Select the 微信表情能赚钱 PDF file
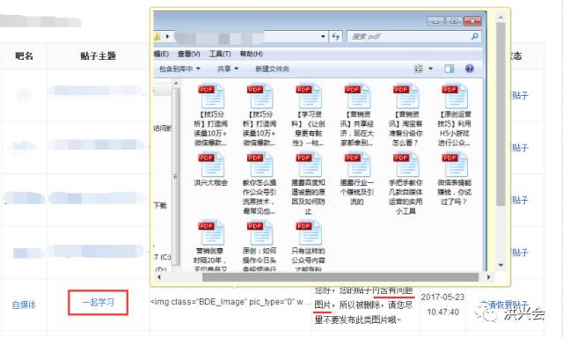 tap(454, 180)
